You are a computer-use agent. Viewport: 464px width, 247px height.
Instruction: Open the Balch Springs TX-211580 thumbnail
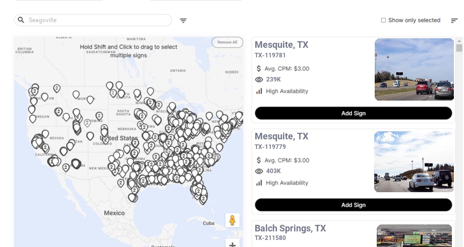[414, 236]
